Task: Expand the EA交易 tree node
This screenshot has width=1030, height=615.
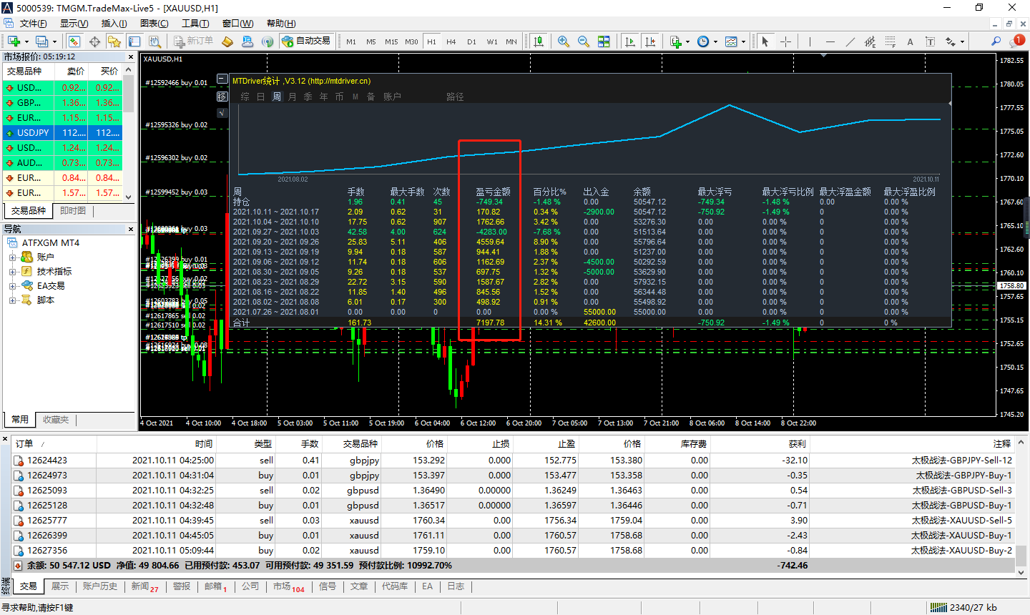Action: [x=12, y=286]
